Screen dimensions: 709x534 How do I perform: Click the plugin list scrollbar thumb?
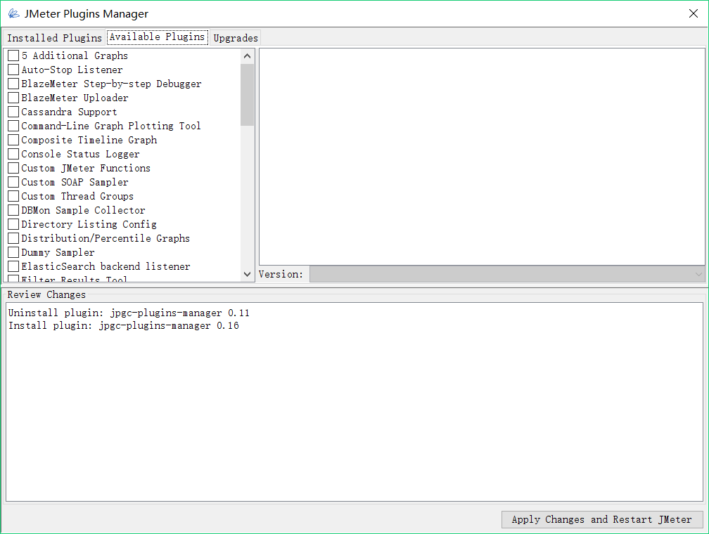pos(247,95)
